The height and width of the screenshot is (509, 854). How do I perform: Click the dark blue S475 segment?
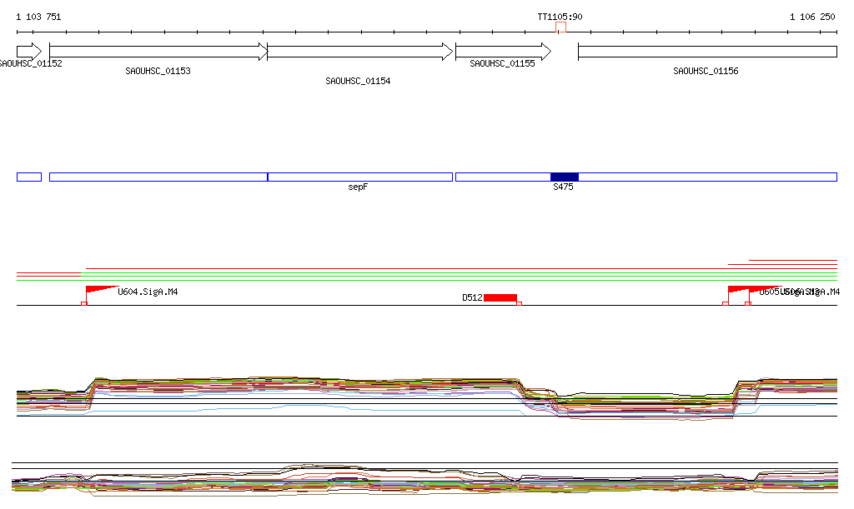tap(564, 177)
